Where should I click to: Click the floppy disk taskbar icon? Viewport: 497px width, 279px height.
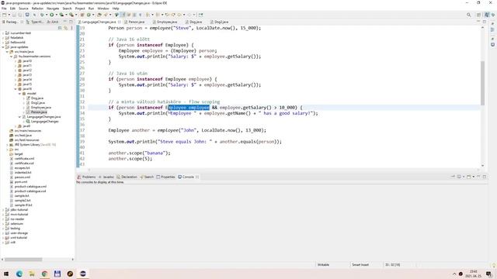point(57,274)
